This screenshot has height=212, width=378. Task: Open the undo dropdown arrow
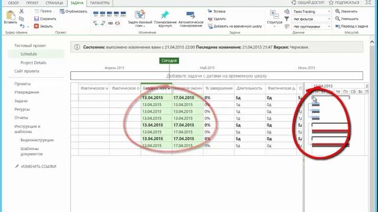[28, 26]
